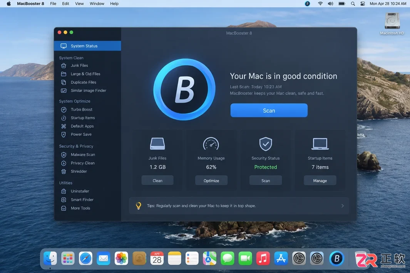The height and width of the screenshot is (273, 410).
Task: Click the Junk Files drive icon card
Action: [157, 144]
